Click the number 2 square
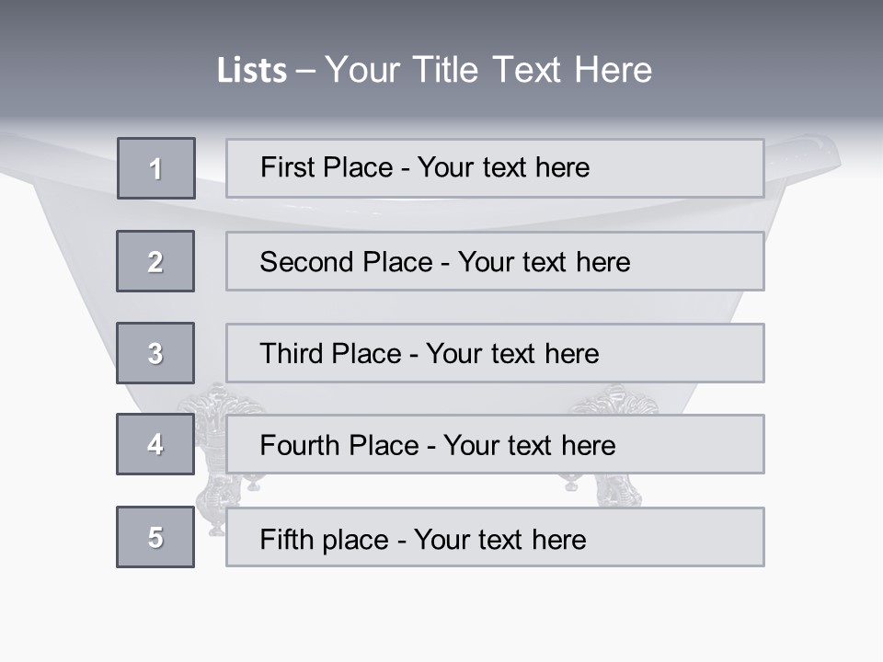The width and height of the screenshot is (883, 662). pyautogui.click(x=155, y=261)
